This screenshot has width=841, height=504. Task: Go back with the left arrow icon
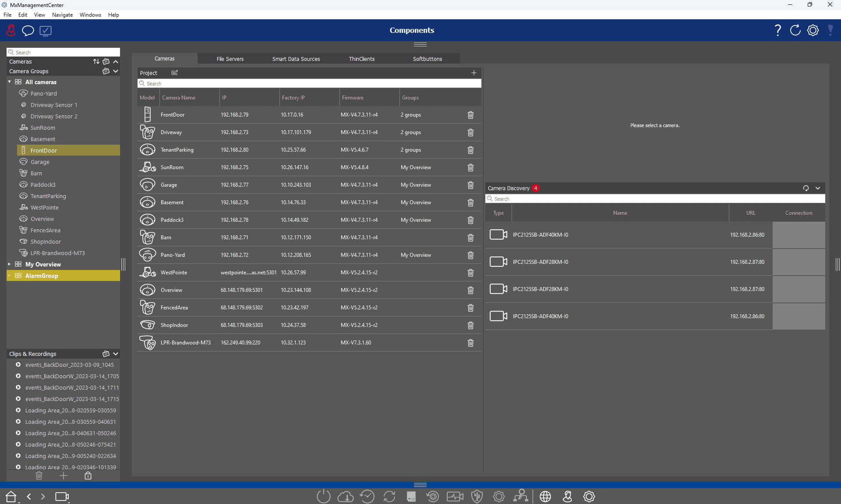click(29, 496)
